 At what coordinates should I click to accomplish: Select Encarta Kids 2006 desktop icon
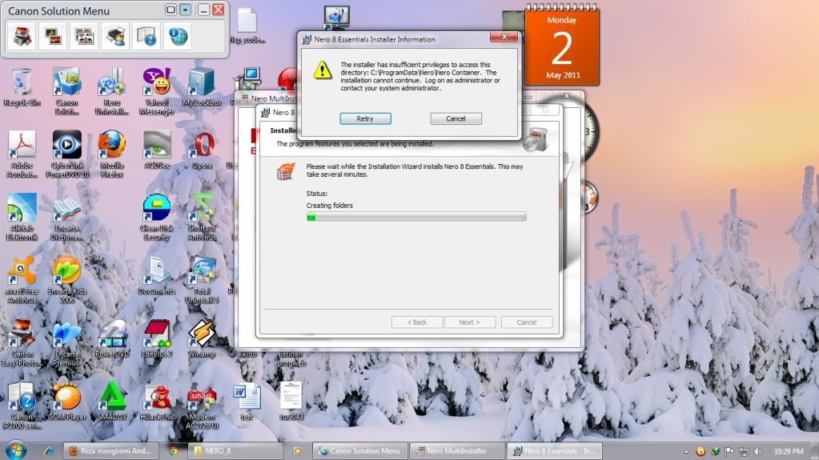(x=67, y=280)
